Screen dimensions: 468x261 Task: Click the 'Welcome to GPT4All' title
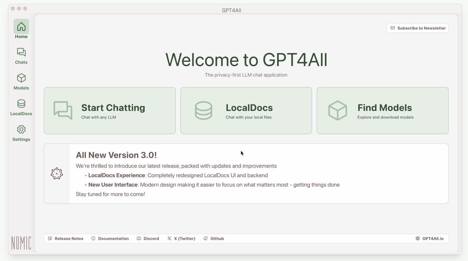point(246,60)
